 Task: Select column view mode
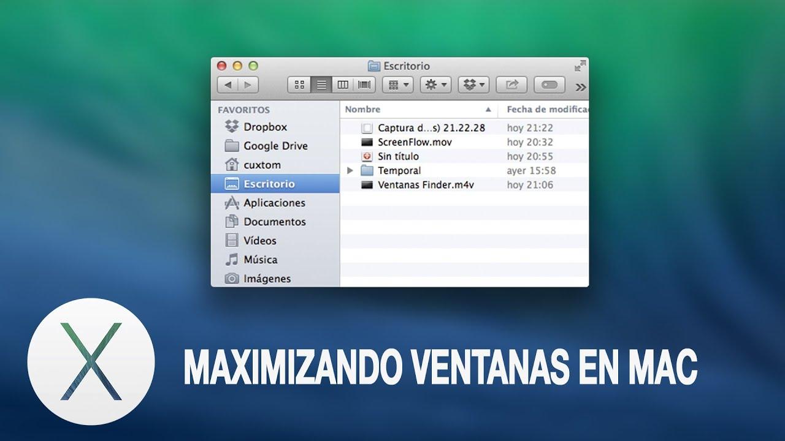pyautogui.click(x=343, y=85)
